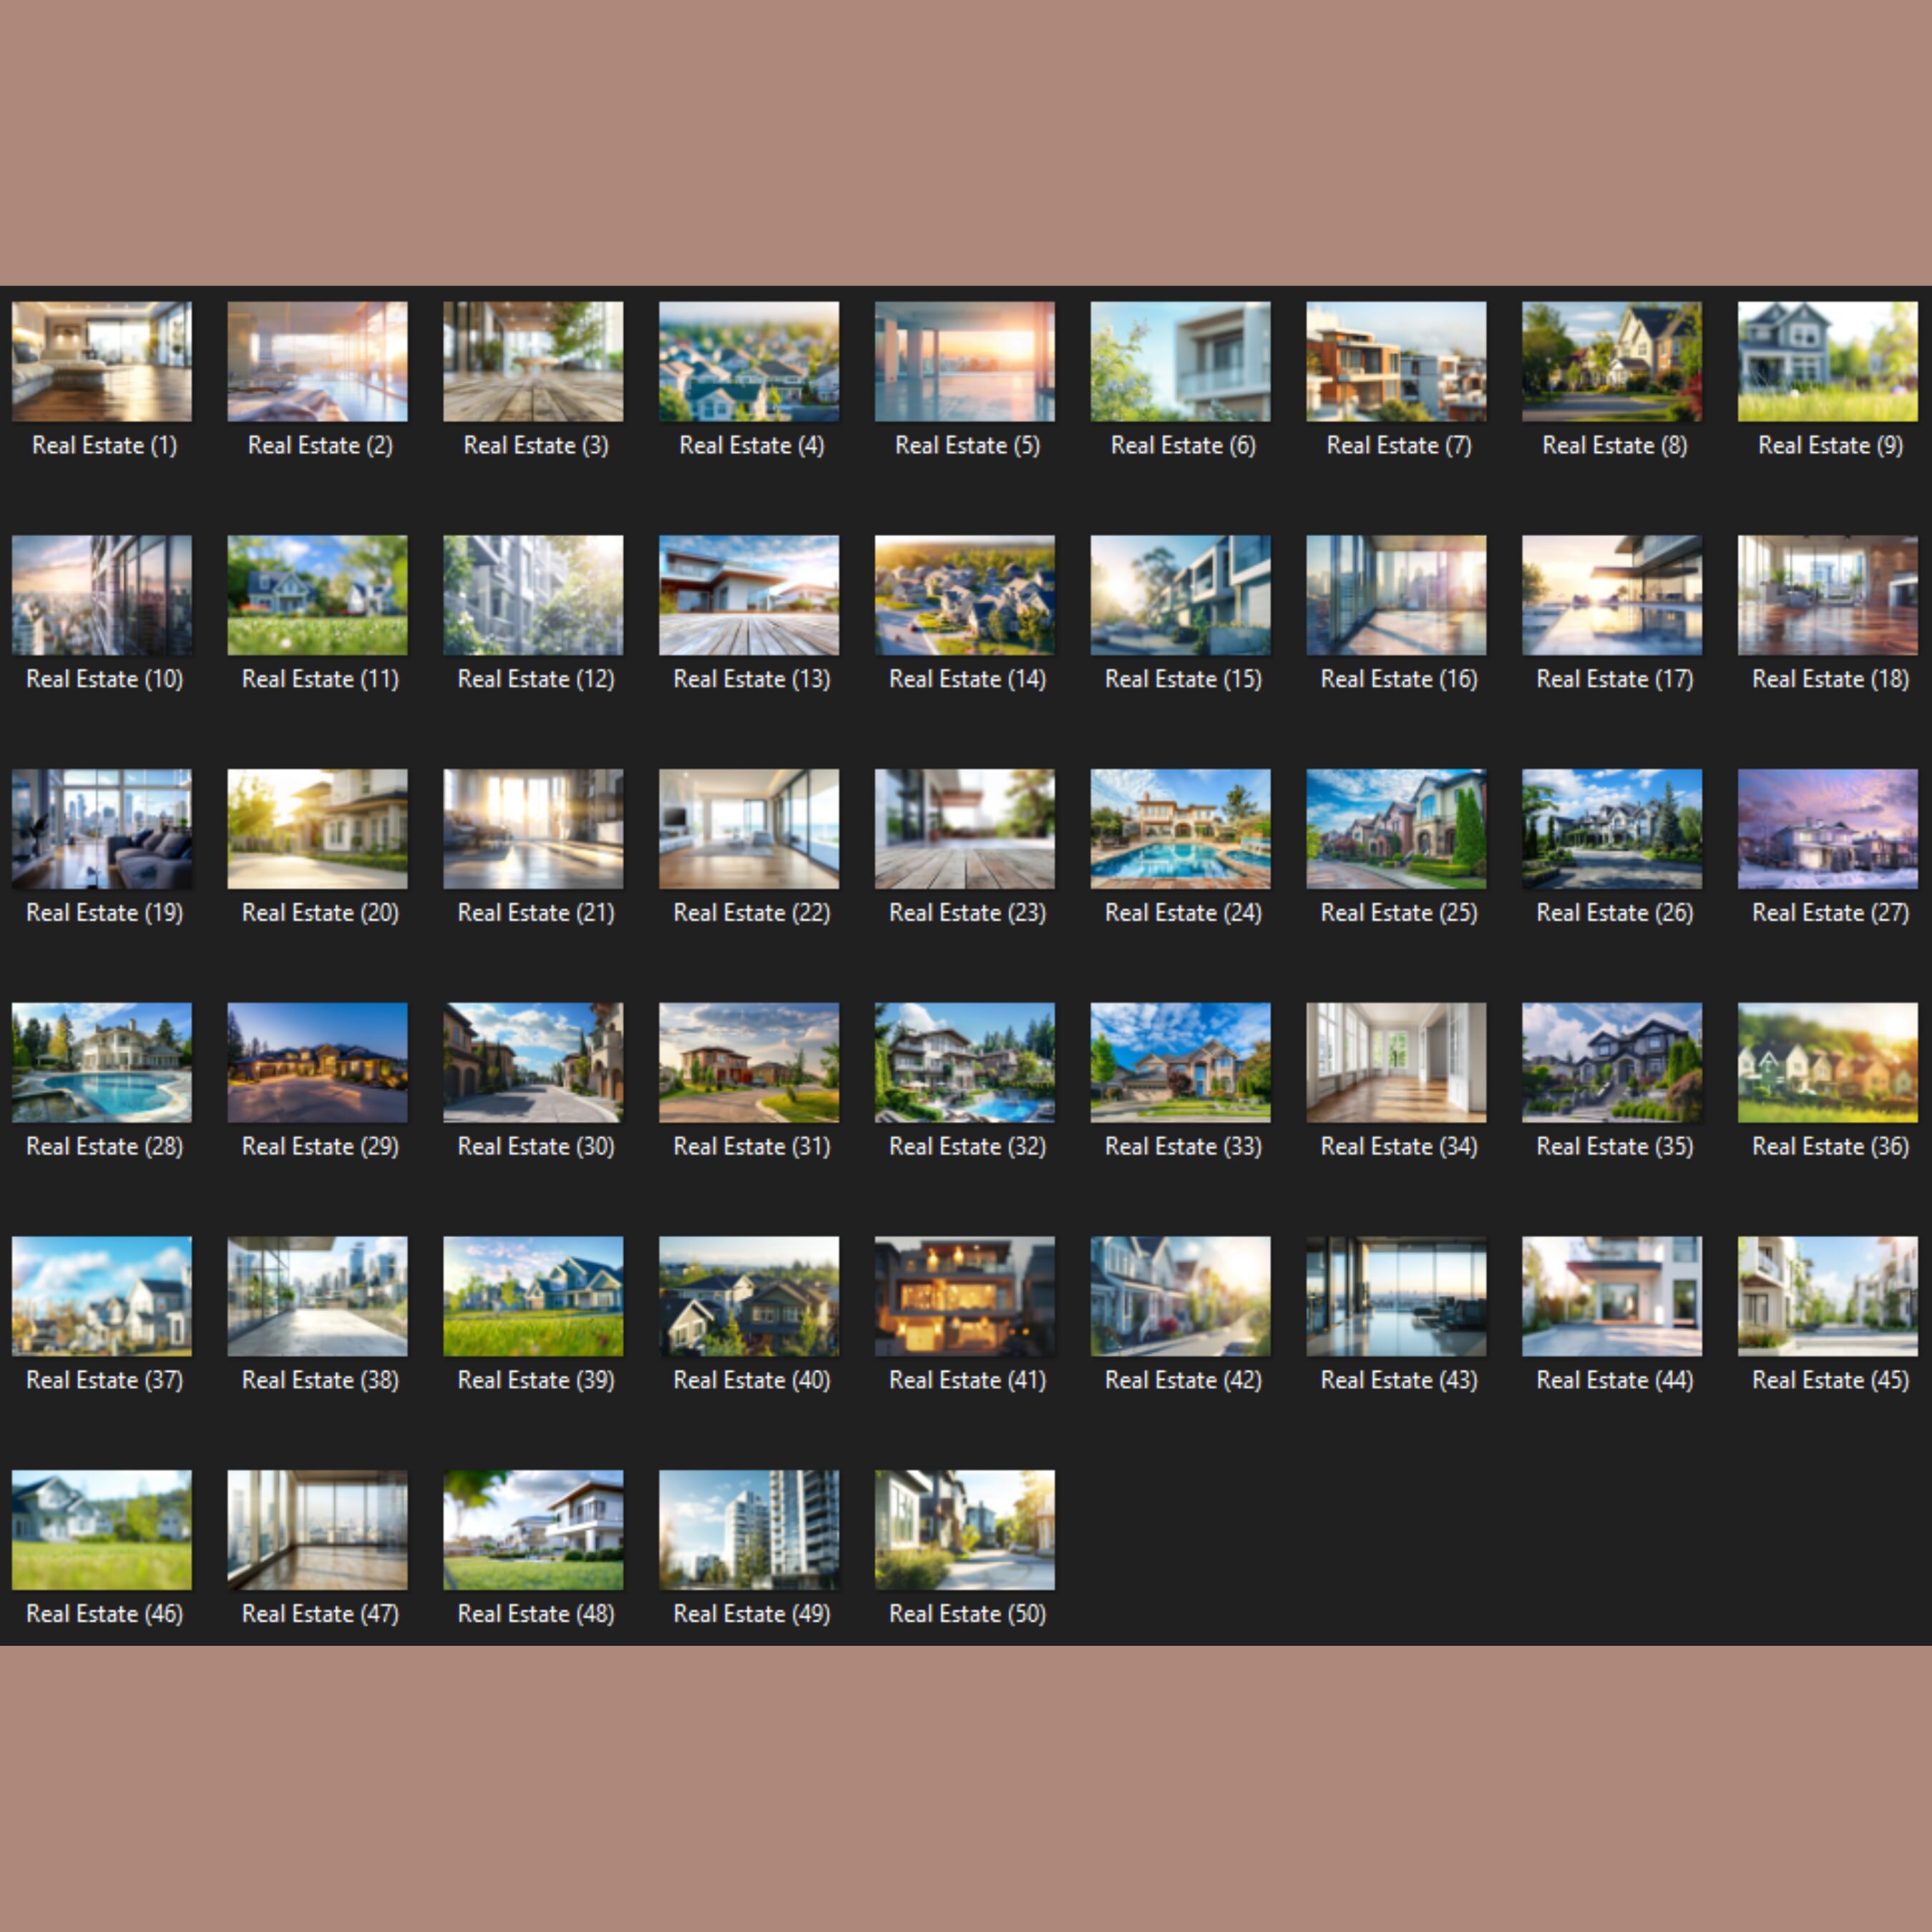The image size is (1932, 1932).
Task: Select the Real Estate (16) thumbnail
Action: [1396, 595]
